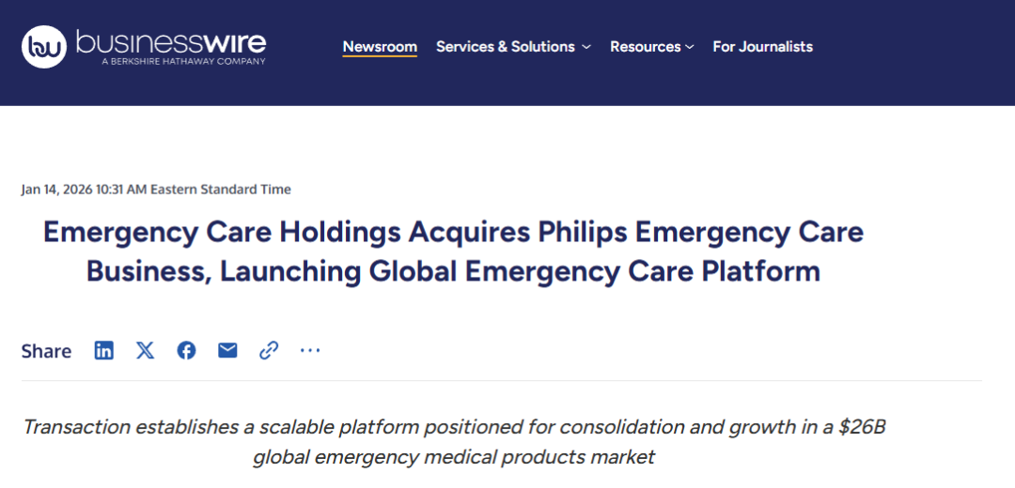
Task: Open the Services & Solutions menu label
Action: click(x=505, y=46)
